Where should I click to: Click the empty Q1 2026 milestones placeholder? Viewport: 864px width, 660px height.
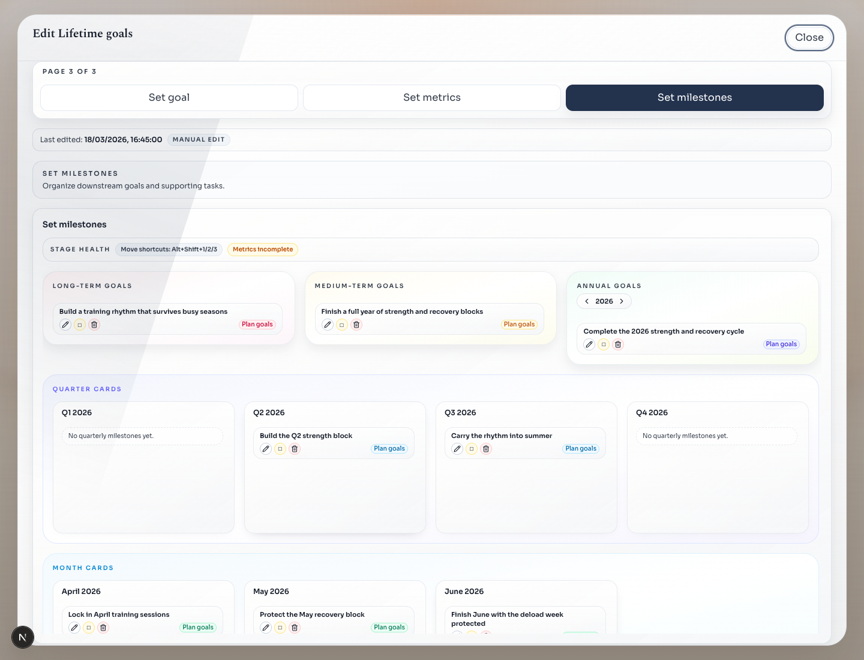tap(142, 436)
